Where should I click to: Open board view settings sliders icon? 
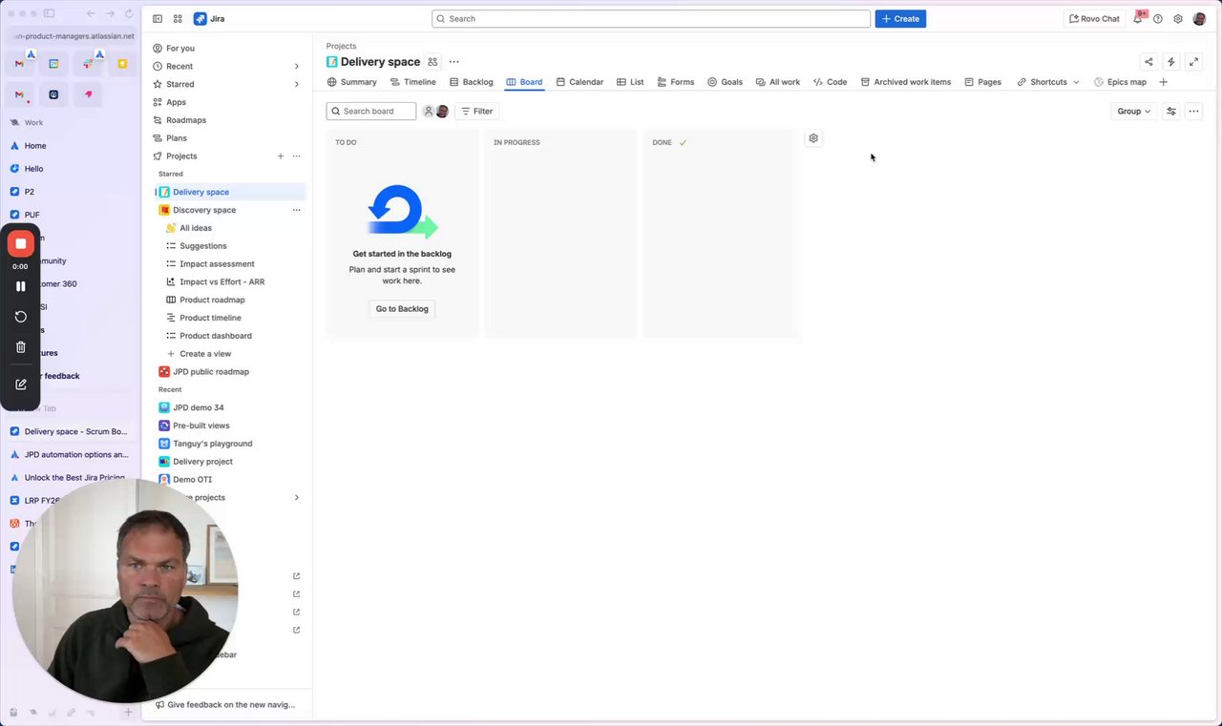(1171, 112)
